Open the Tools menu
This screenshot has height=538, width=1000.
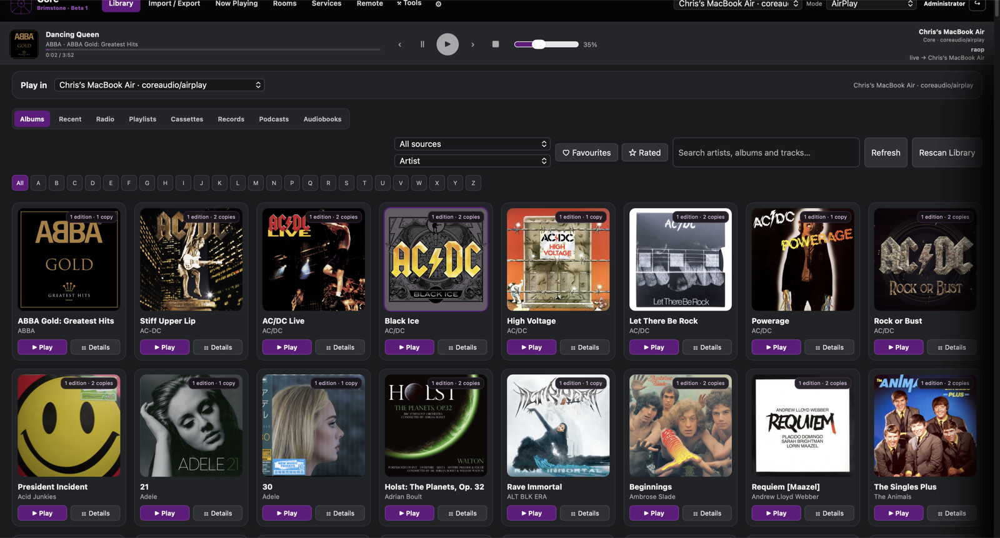pos(409,4)
